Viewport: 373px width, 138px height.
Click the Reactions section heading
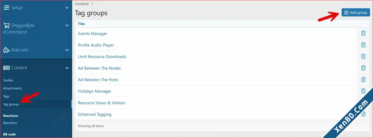(x=10, y=116)
